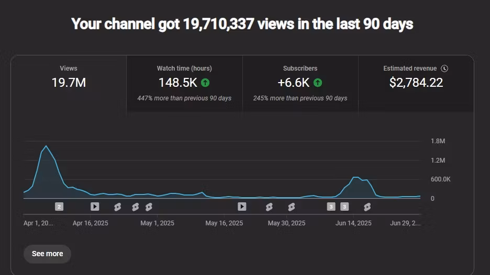The height and width of the screenshot is (275, 490).
Task: Select the Views metric tab
Action: click(x=69, y=83)
